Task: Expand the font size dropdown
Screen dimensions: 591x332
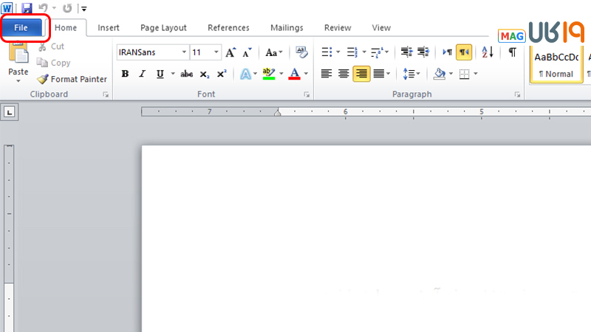Action: coord(216,52)
